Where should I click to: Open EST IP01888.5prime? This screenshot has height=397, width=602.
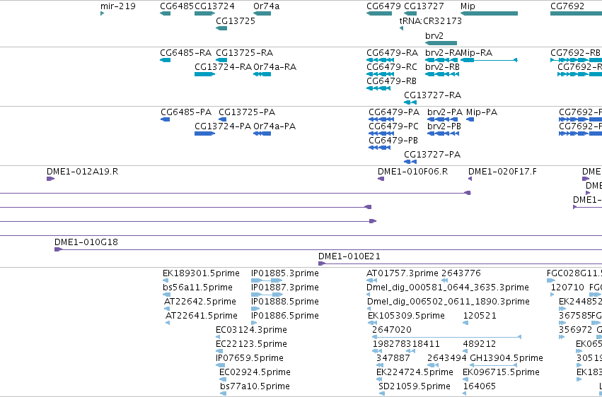[x=285, y=302]
